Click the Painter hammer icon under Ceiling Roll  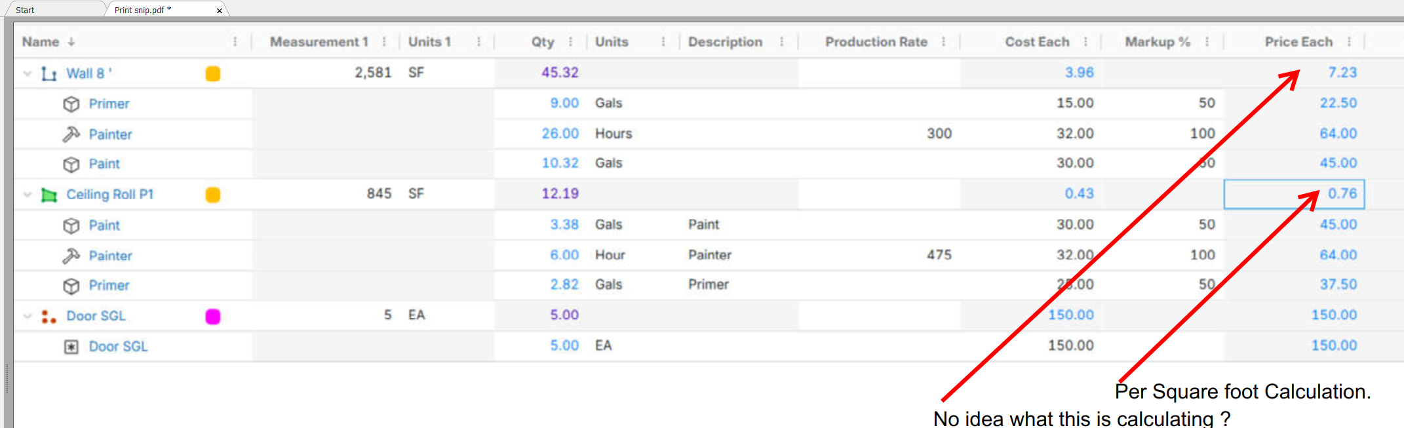(71, 256)
